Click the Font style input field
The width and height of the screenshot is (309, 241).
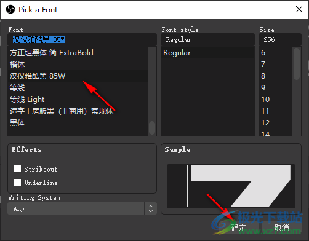207,39
